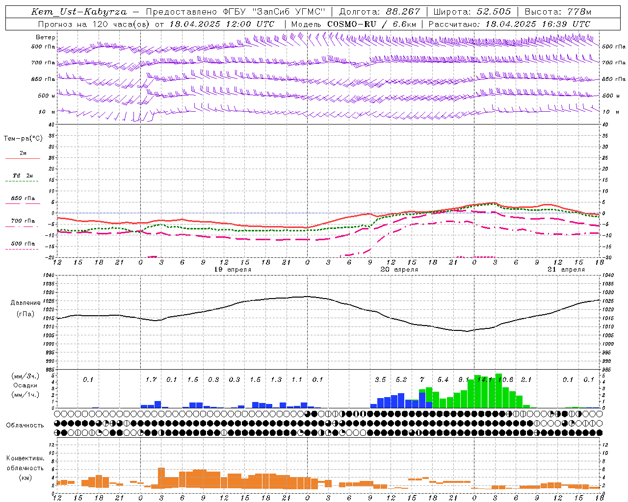Click the date label "19 апреля"
Screen dimensions: 628x502
tap(233, 270)
